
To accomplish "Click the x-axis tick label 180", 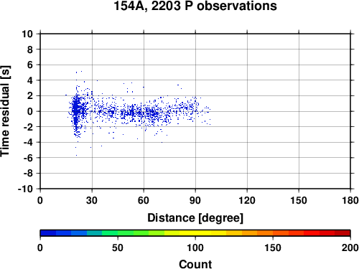I will (350, 200).
